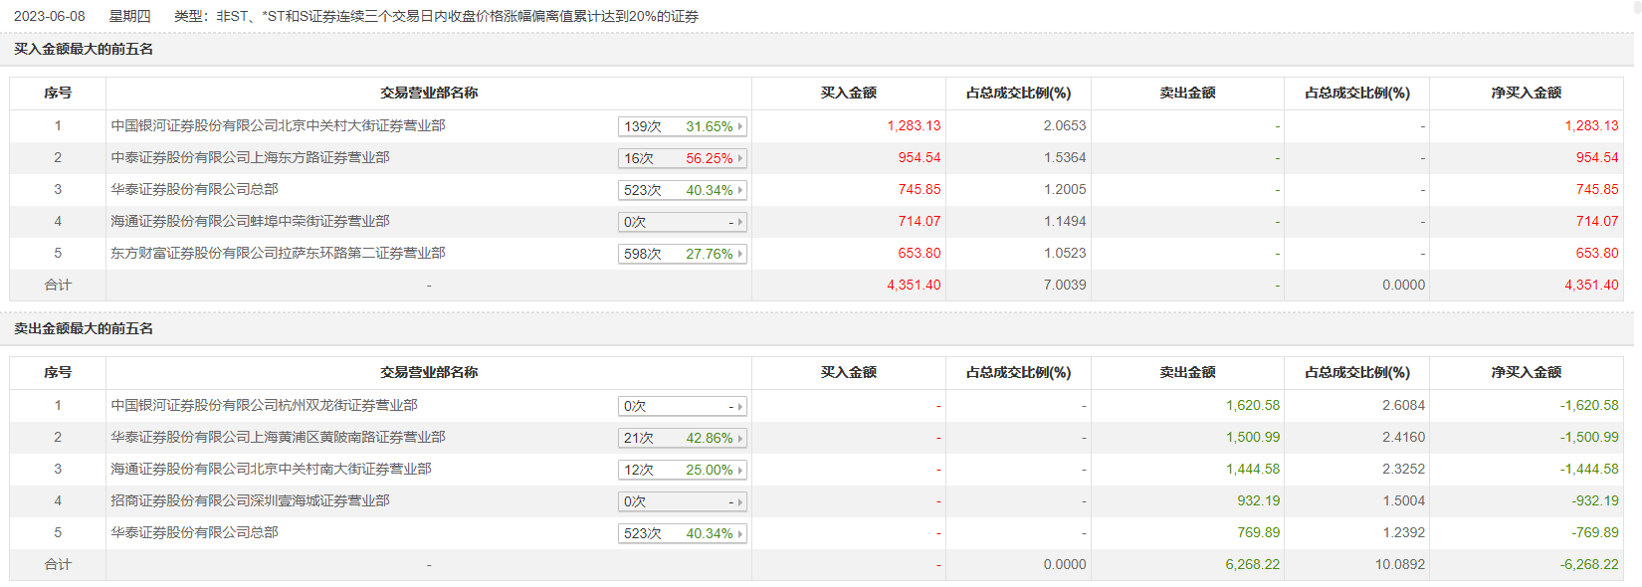Open 中泰证券上海东方路证券营业部 link
Image resolution: width=1642 pixels, height=587 pixels.
250,157
